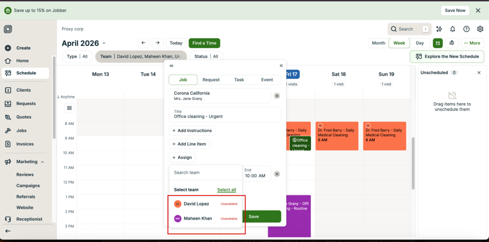Image resolution: width=489 pixels, height=242 pixels.
Task: Click the Today button
Action: [x=176, y=43]
